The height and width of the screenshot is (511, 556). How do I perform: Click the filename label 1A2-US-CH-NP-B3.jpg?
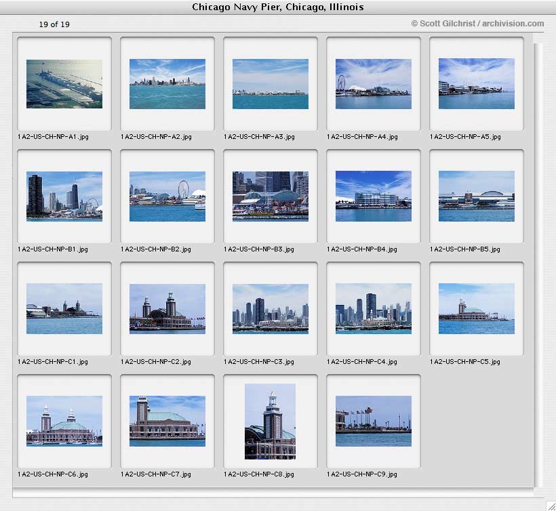[259, 249]
